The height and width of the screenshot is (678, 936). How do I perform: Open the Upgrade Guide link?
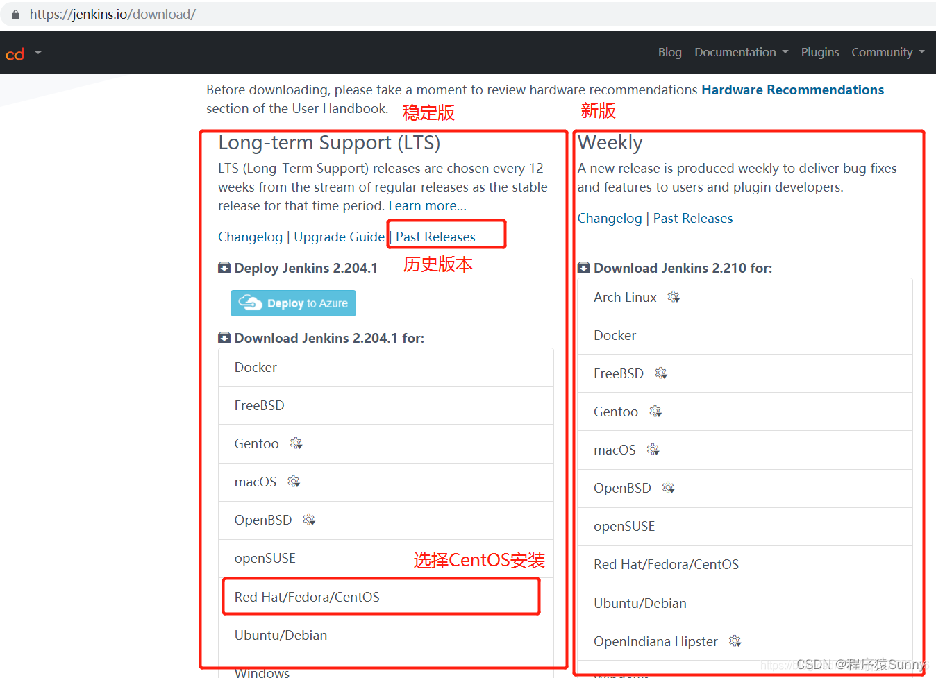pos(339,237)
